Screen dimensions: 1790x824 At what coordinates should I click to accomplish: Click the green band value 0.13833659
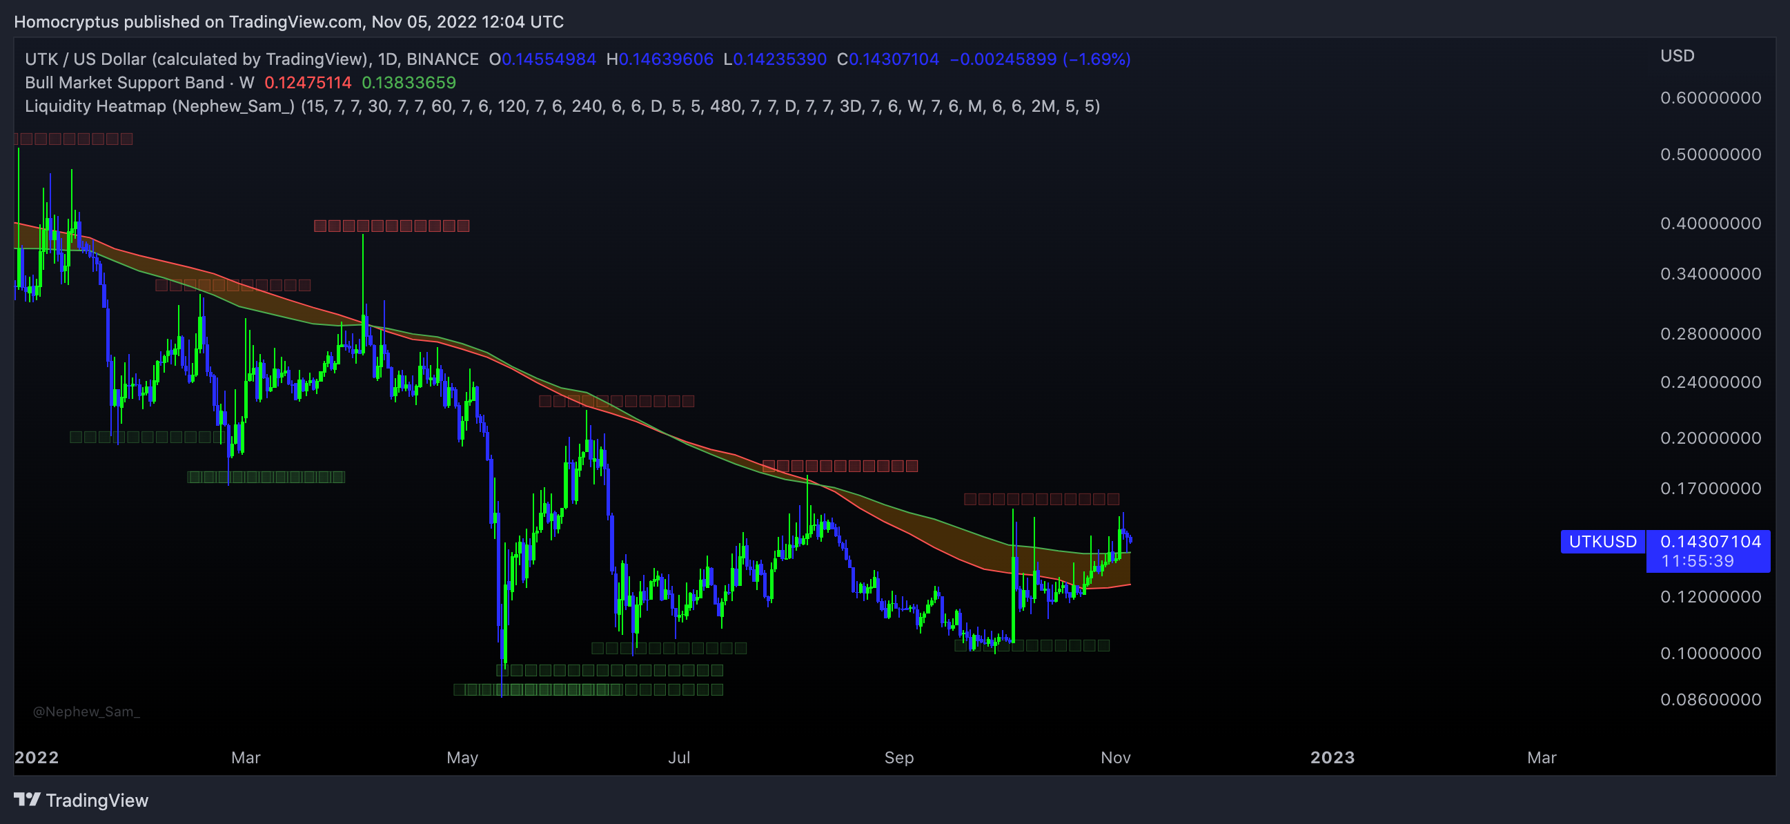(409, 83)
